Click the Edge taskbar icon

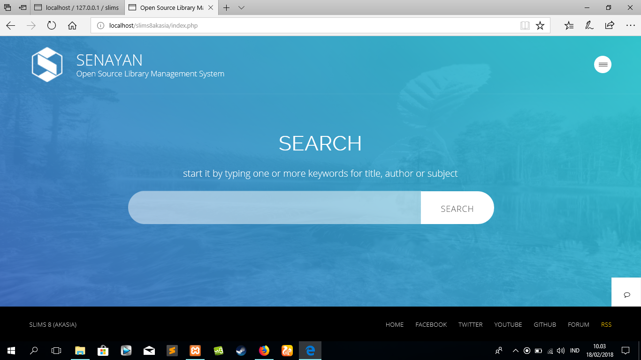[x=310, y=351]
